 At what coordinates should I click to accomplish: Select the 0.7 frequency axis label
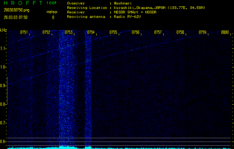pos(3,123)
